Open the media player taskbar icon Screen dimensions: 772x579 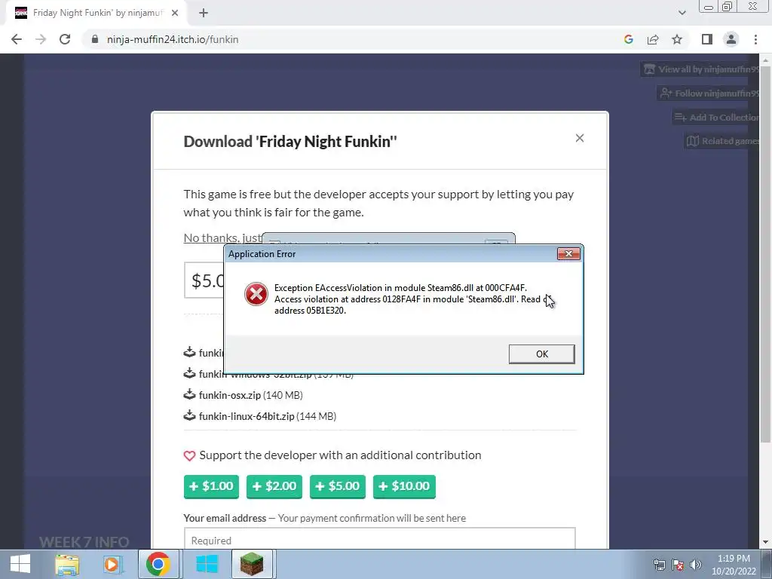[112, 564]
